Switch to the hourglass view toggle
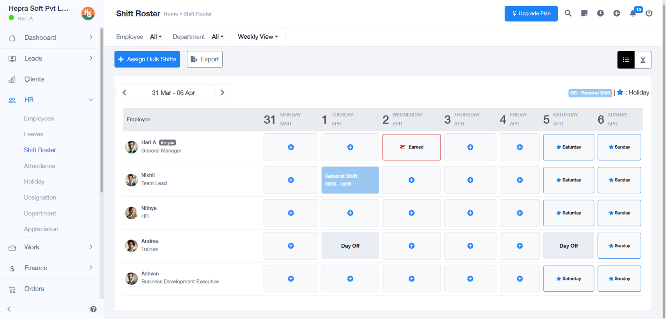The height and width of the screenshot is (319, 666). [643, 60]
